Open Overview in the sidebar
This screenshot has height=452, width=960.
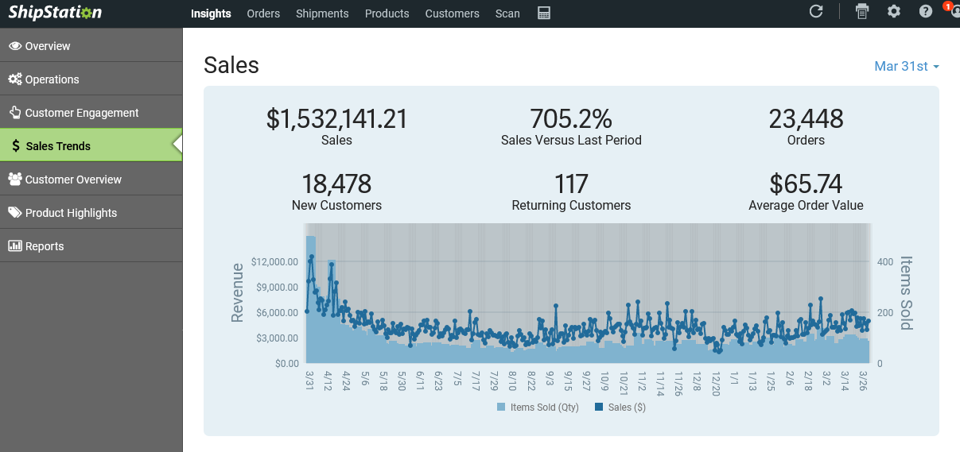(48, 46)
